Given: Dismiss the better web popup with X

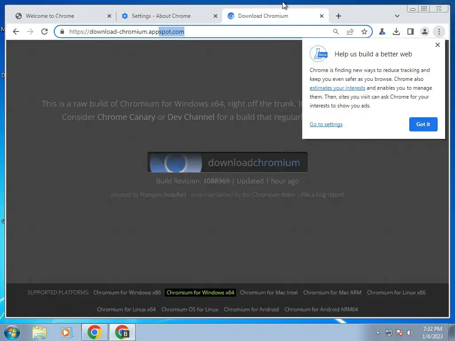Looking at the screenshot, I should tap(438, 45).
